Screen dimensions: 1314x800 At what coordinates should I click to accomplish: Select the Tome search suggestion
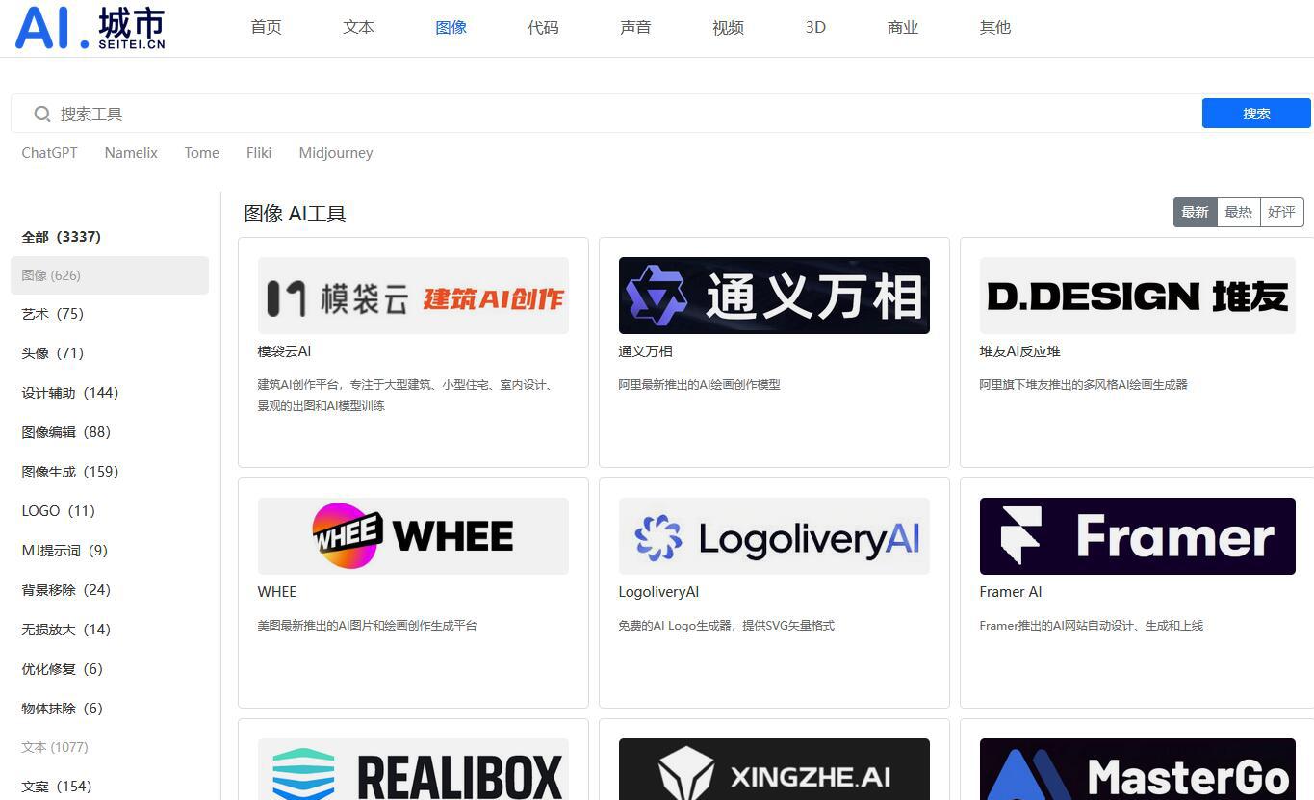point(201,153)
